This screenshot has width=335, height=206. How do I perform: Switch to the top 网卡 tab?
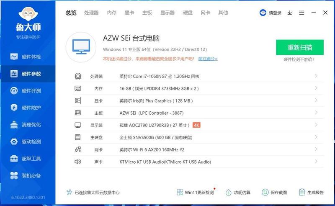205,13
